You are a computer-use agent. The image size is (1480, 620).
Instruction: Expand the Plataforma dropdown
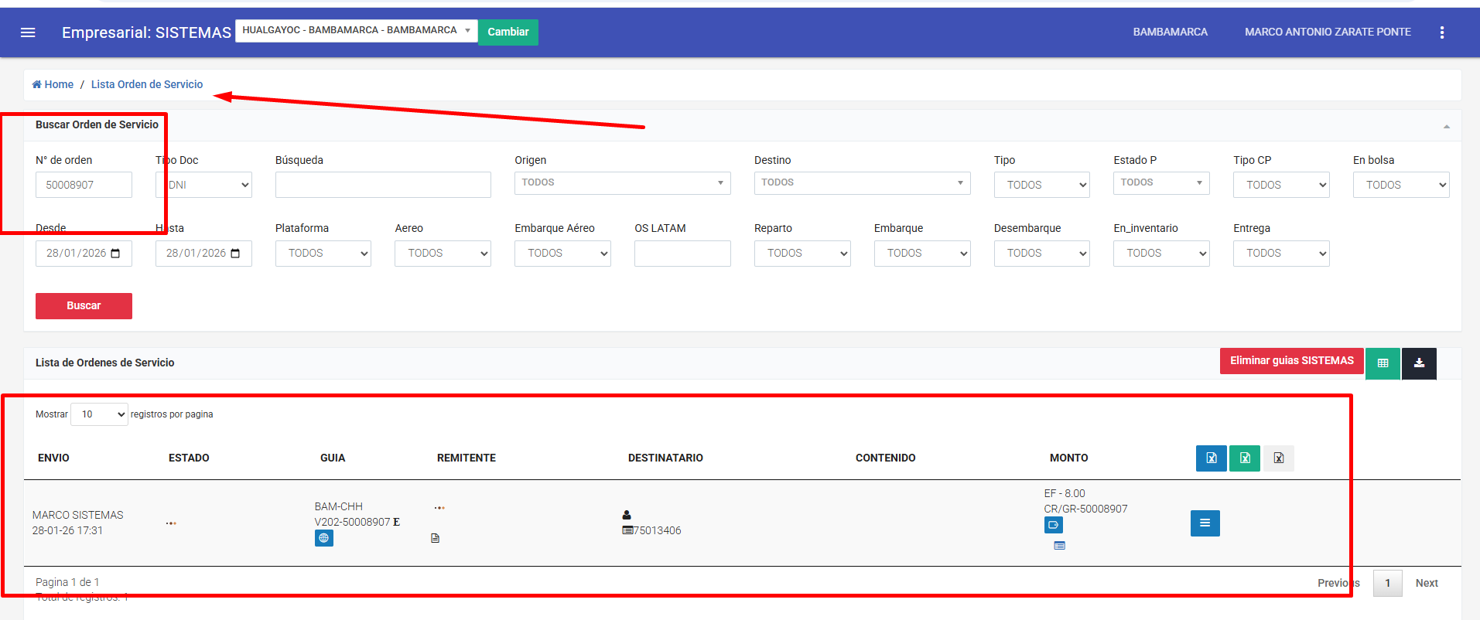[x=323, y=254]
